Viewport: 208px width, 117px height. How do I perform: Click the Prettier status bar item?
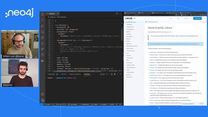point(103,104)
